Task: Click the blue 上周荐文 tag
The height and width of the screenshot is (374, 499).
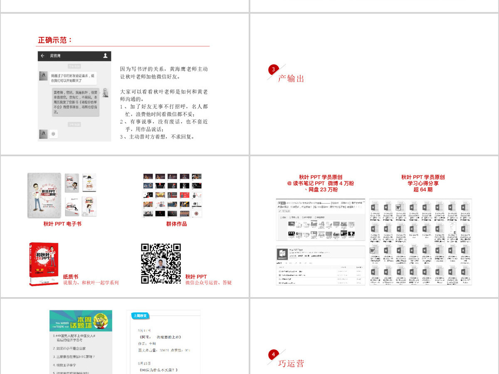Action: pos(140,316)
